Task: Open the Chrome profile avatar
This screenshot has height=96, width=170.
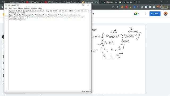Action: [x=158, y=7]
